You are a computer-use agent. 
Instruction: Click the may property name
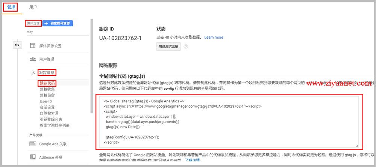(30, 32)
